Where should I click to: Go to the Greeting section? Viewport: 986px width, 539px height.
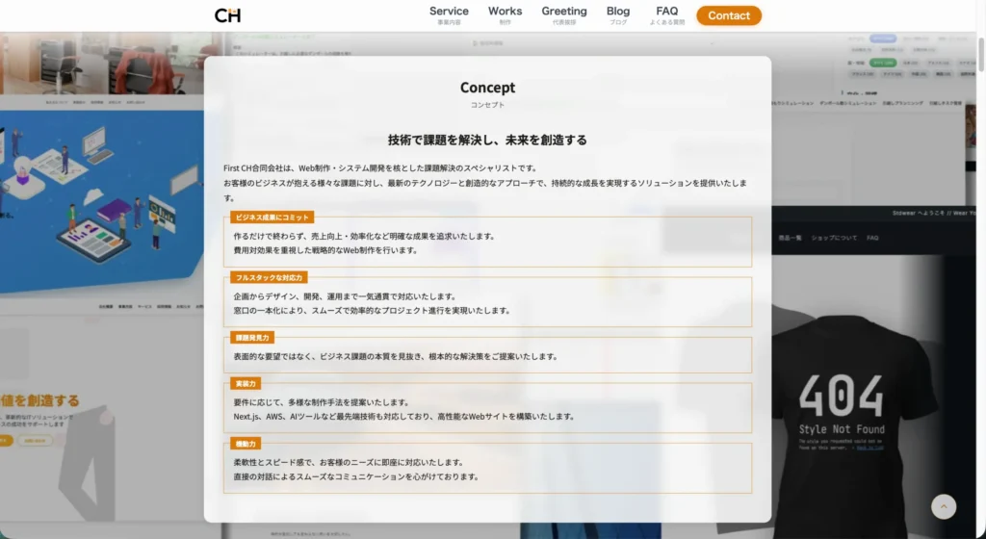click(564, 15)
